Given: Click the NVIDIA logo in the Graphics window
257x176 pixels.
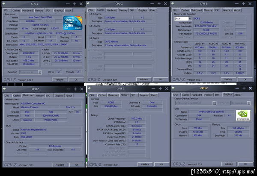Looking at the screenshot, I should 243,116.
